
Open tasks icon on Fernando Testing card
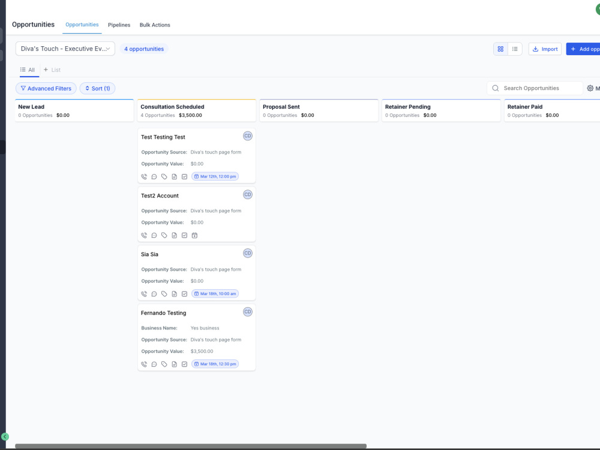[x=184, y=364]
